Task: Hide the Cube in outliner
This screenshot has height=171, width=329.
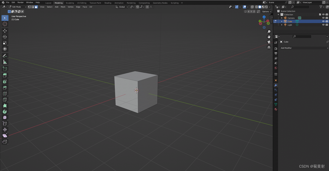Action: 323,21
